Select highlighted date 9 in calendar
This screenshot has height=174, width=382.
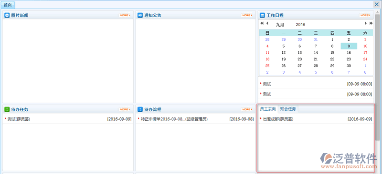[x=349, y=46]
